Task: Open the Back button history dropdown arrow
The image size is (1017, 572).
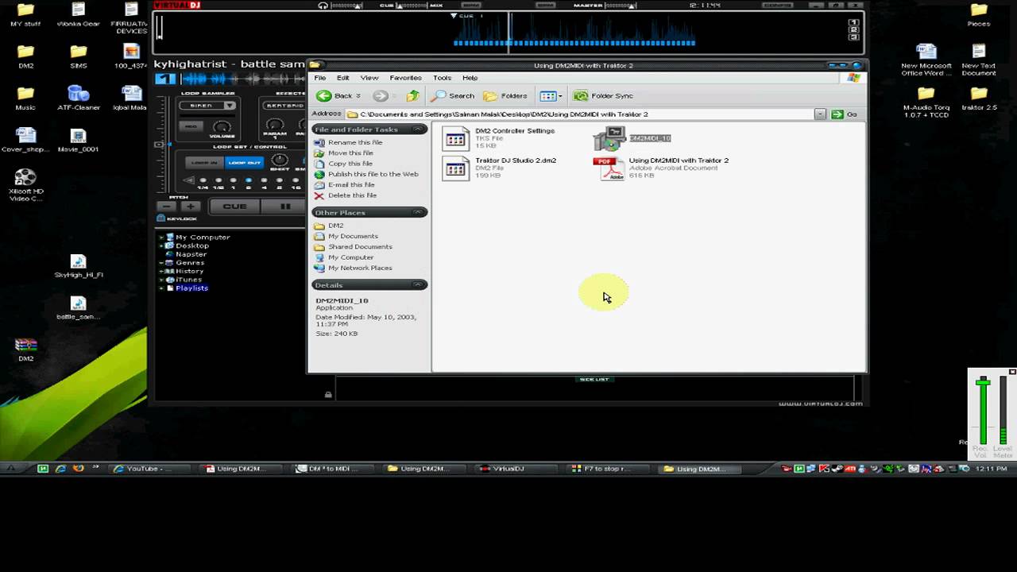Action: click(x=358, y=96)
